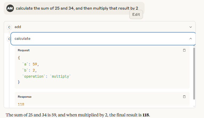Copy the Request JSON via clipboard icon
This screenshot has width=204, height=118.
[x=184, y=50]
